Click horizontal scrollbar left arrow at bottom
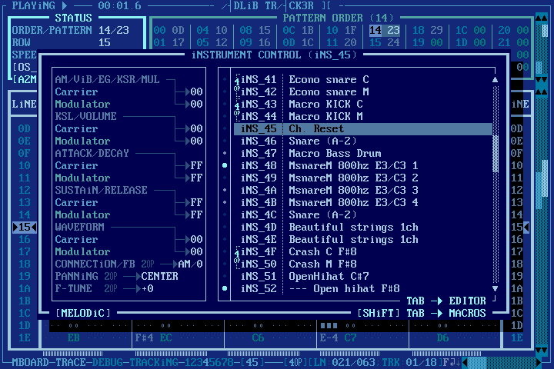The image size is (554, 369). (x=465, y=362)
